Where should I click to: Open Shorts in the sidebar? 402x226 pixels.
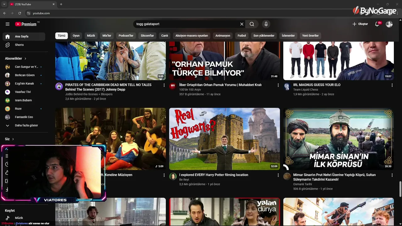point(24,45)
